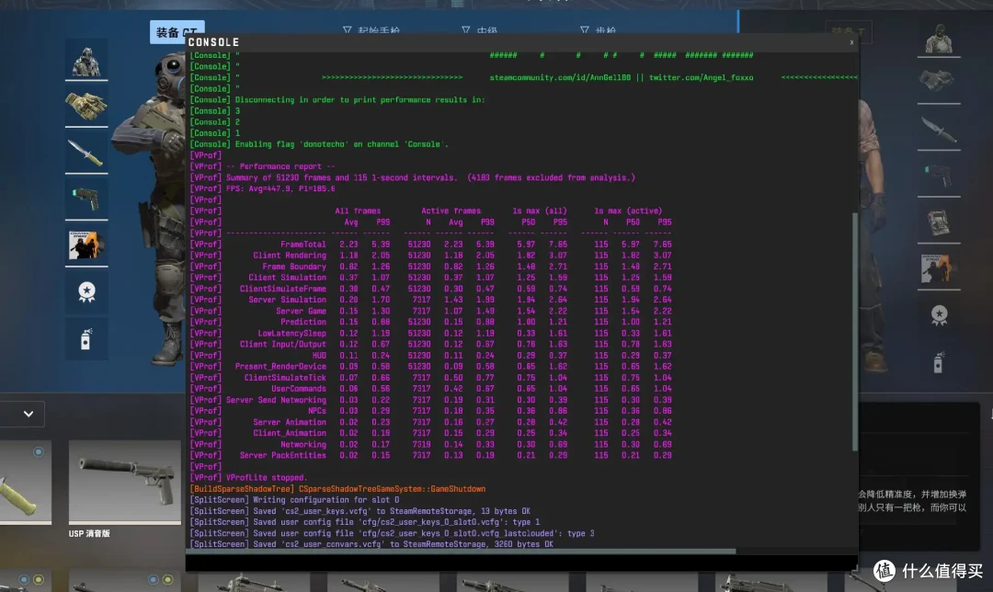
Task: Click the console command input field
Action: coord(521,562)
